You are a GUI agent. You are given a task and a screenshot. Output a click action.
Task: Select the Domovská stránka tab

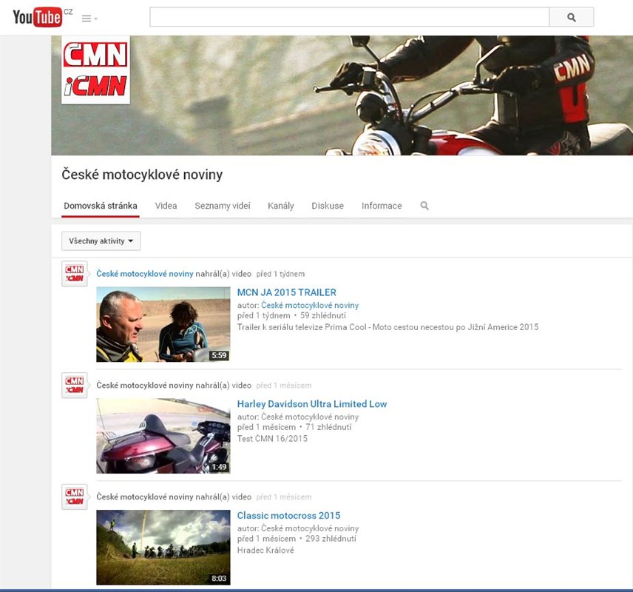pyautogui.click(x=101, y=206)
